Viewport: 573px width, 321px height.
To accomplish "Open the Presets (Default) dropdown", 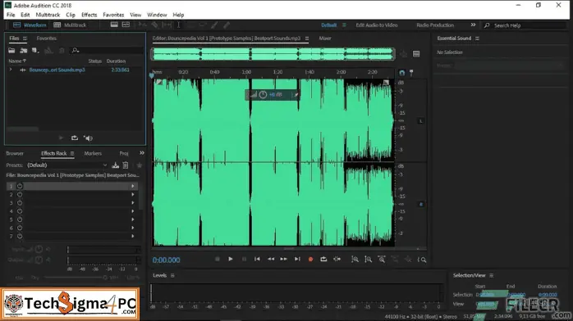I will [x=67, y=165].
